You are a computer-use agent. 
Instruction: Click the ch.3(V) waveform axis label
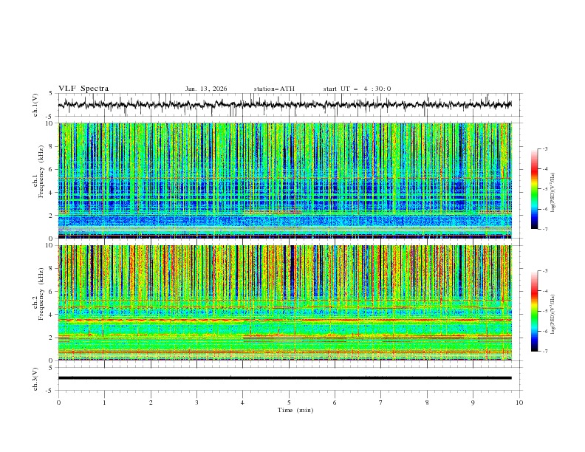36,378
